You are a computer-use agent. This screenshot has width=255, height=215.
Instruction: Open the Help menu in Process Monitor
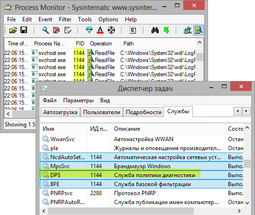(x=131, y=19)
